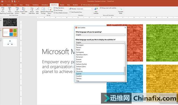The height and width of the screenshot is (105, 178).
Task: Toggle the Play Narrations checkbox
Action: pyautogui.click(x=55, y=8)
